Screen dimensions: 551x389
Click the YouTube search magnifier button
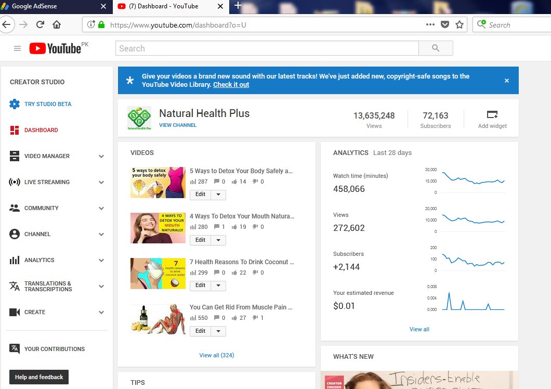pos(436,48)
